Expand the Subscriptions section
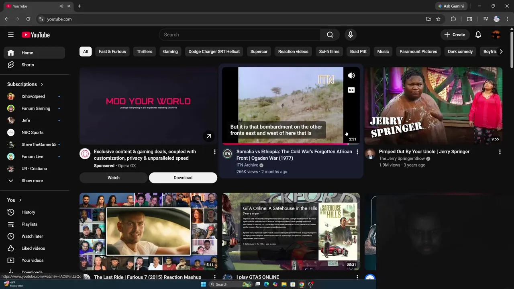This screenshot has width=514, height=289. pos(25,84)
